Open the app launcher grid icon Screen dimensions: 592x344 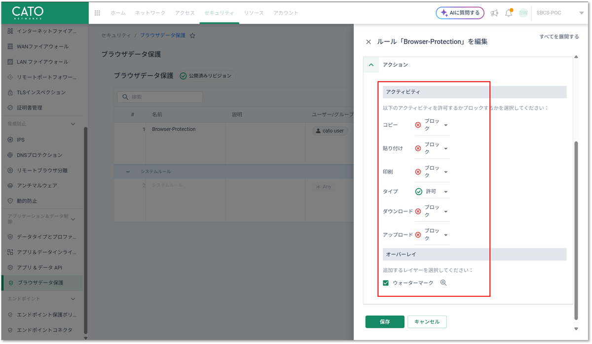(x=97, y=13)
